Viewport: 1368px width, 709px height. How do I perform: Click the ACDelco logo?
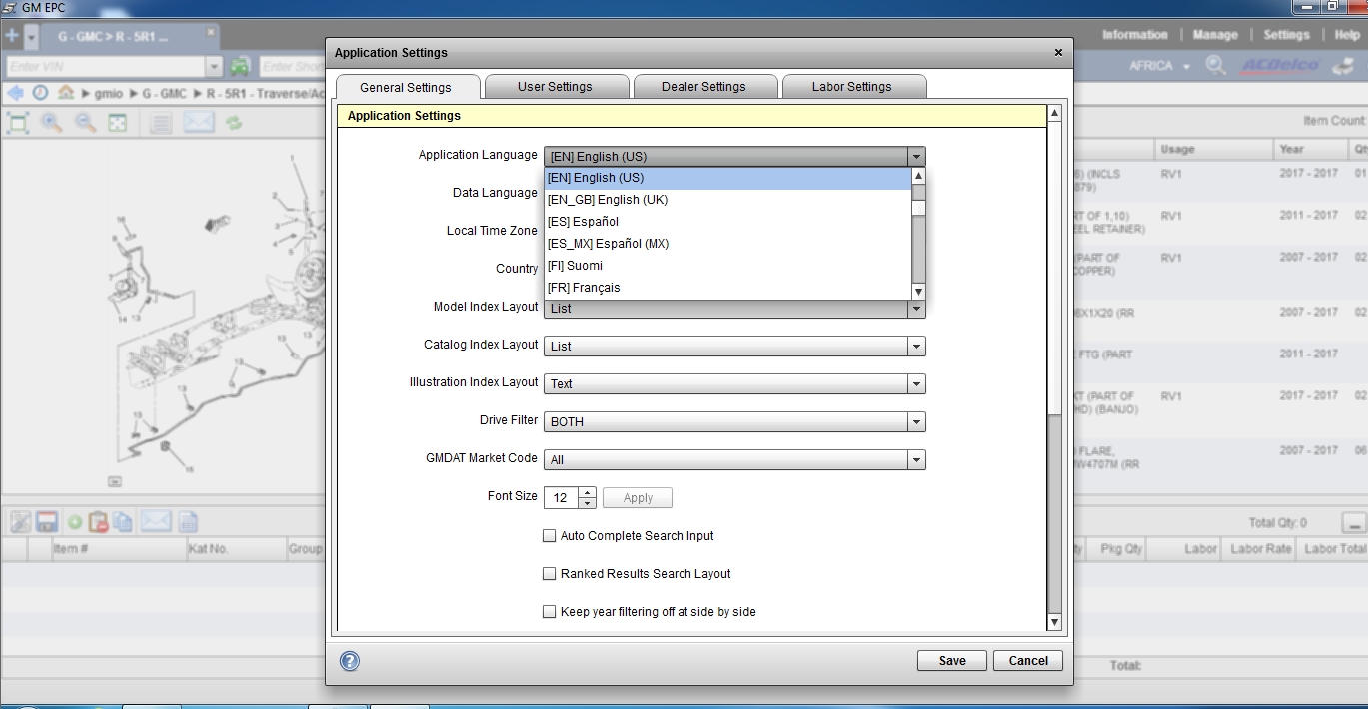click(1280, 66)
